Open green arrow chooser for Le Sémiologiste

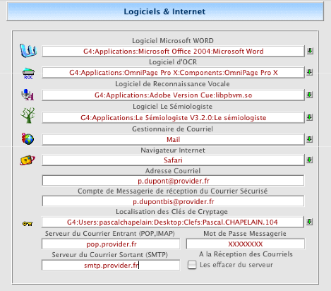click(310, 117)
